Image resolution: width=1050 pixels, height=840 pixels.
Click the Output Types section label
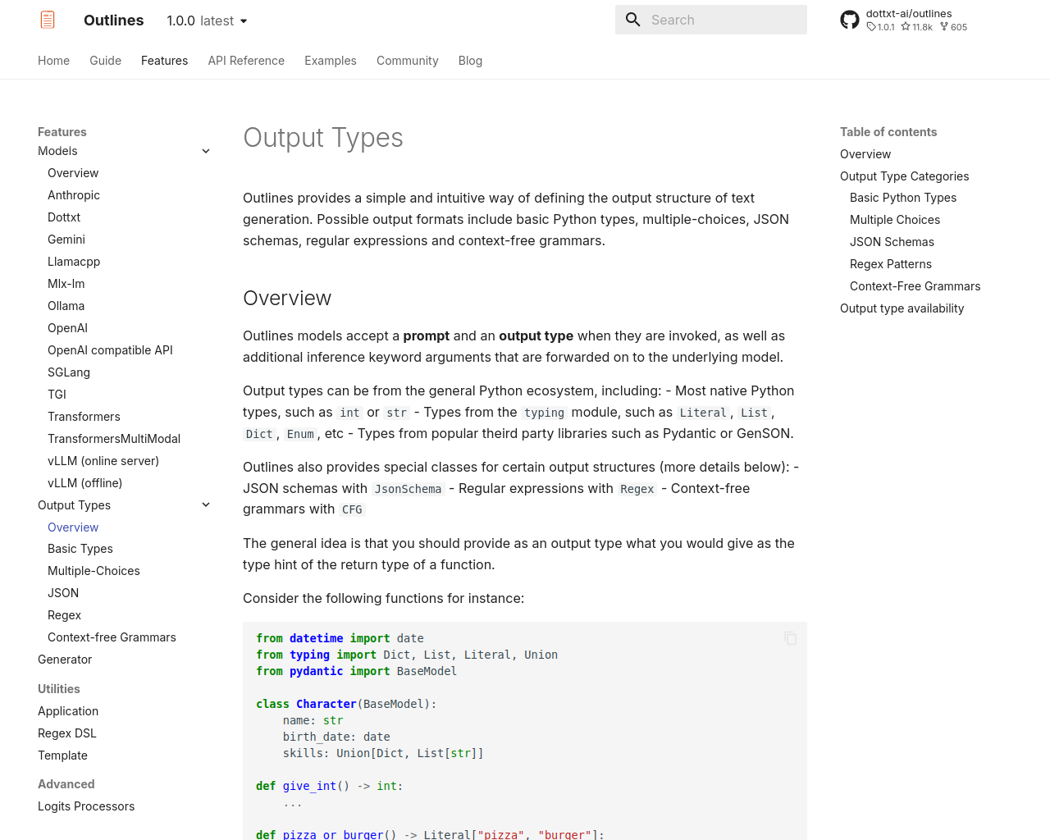pyautogui.click(x=74, y=505)
